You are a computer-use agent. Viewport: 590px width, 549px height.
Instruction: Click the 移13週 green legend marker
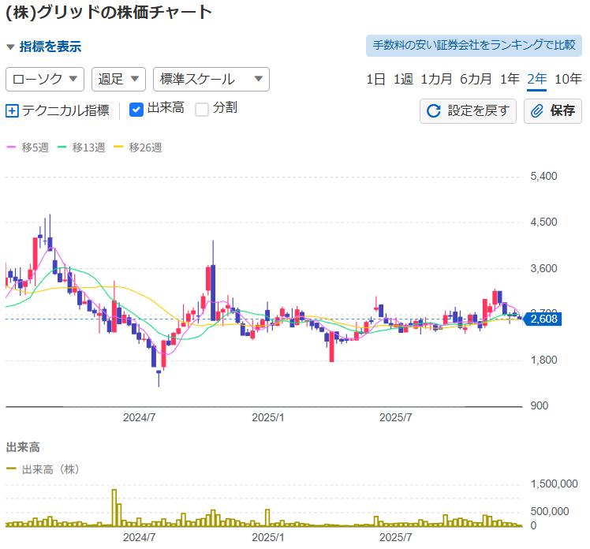point(65,148)
